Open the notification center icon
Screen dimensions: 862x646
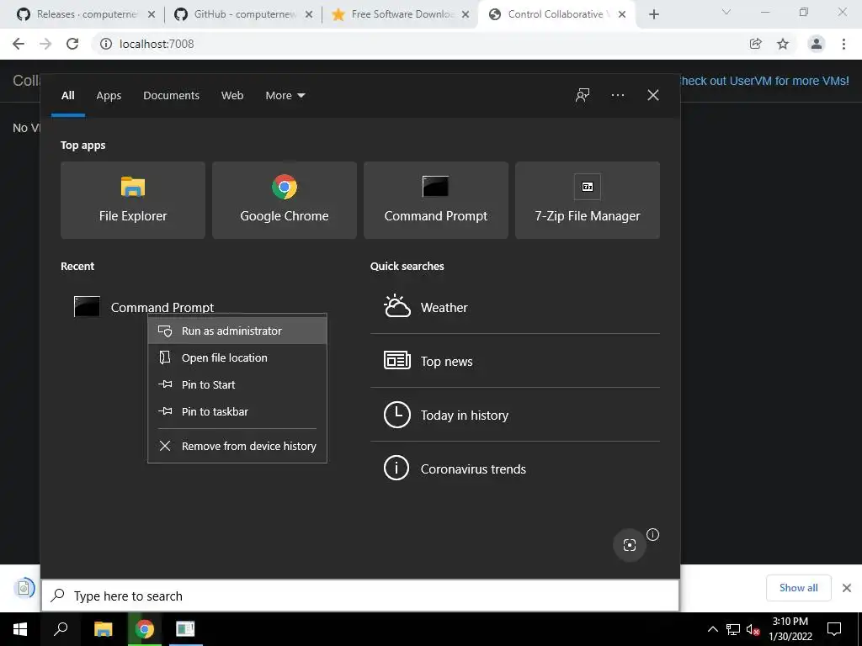tap(834, 629)
